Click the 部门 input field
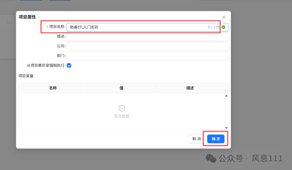The height and width of the screenshot is (170, 292). [148, 56]
